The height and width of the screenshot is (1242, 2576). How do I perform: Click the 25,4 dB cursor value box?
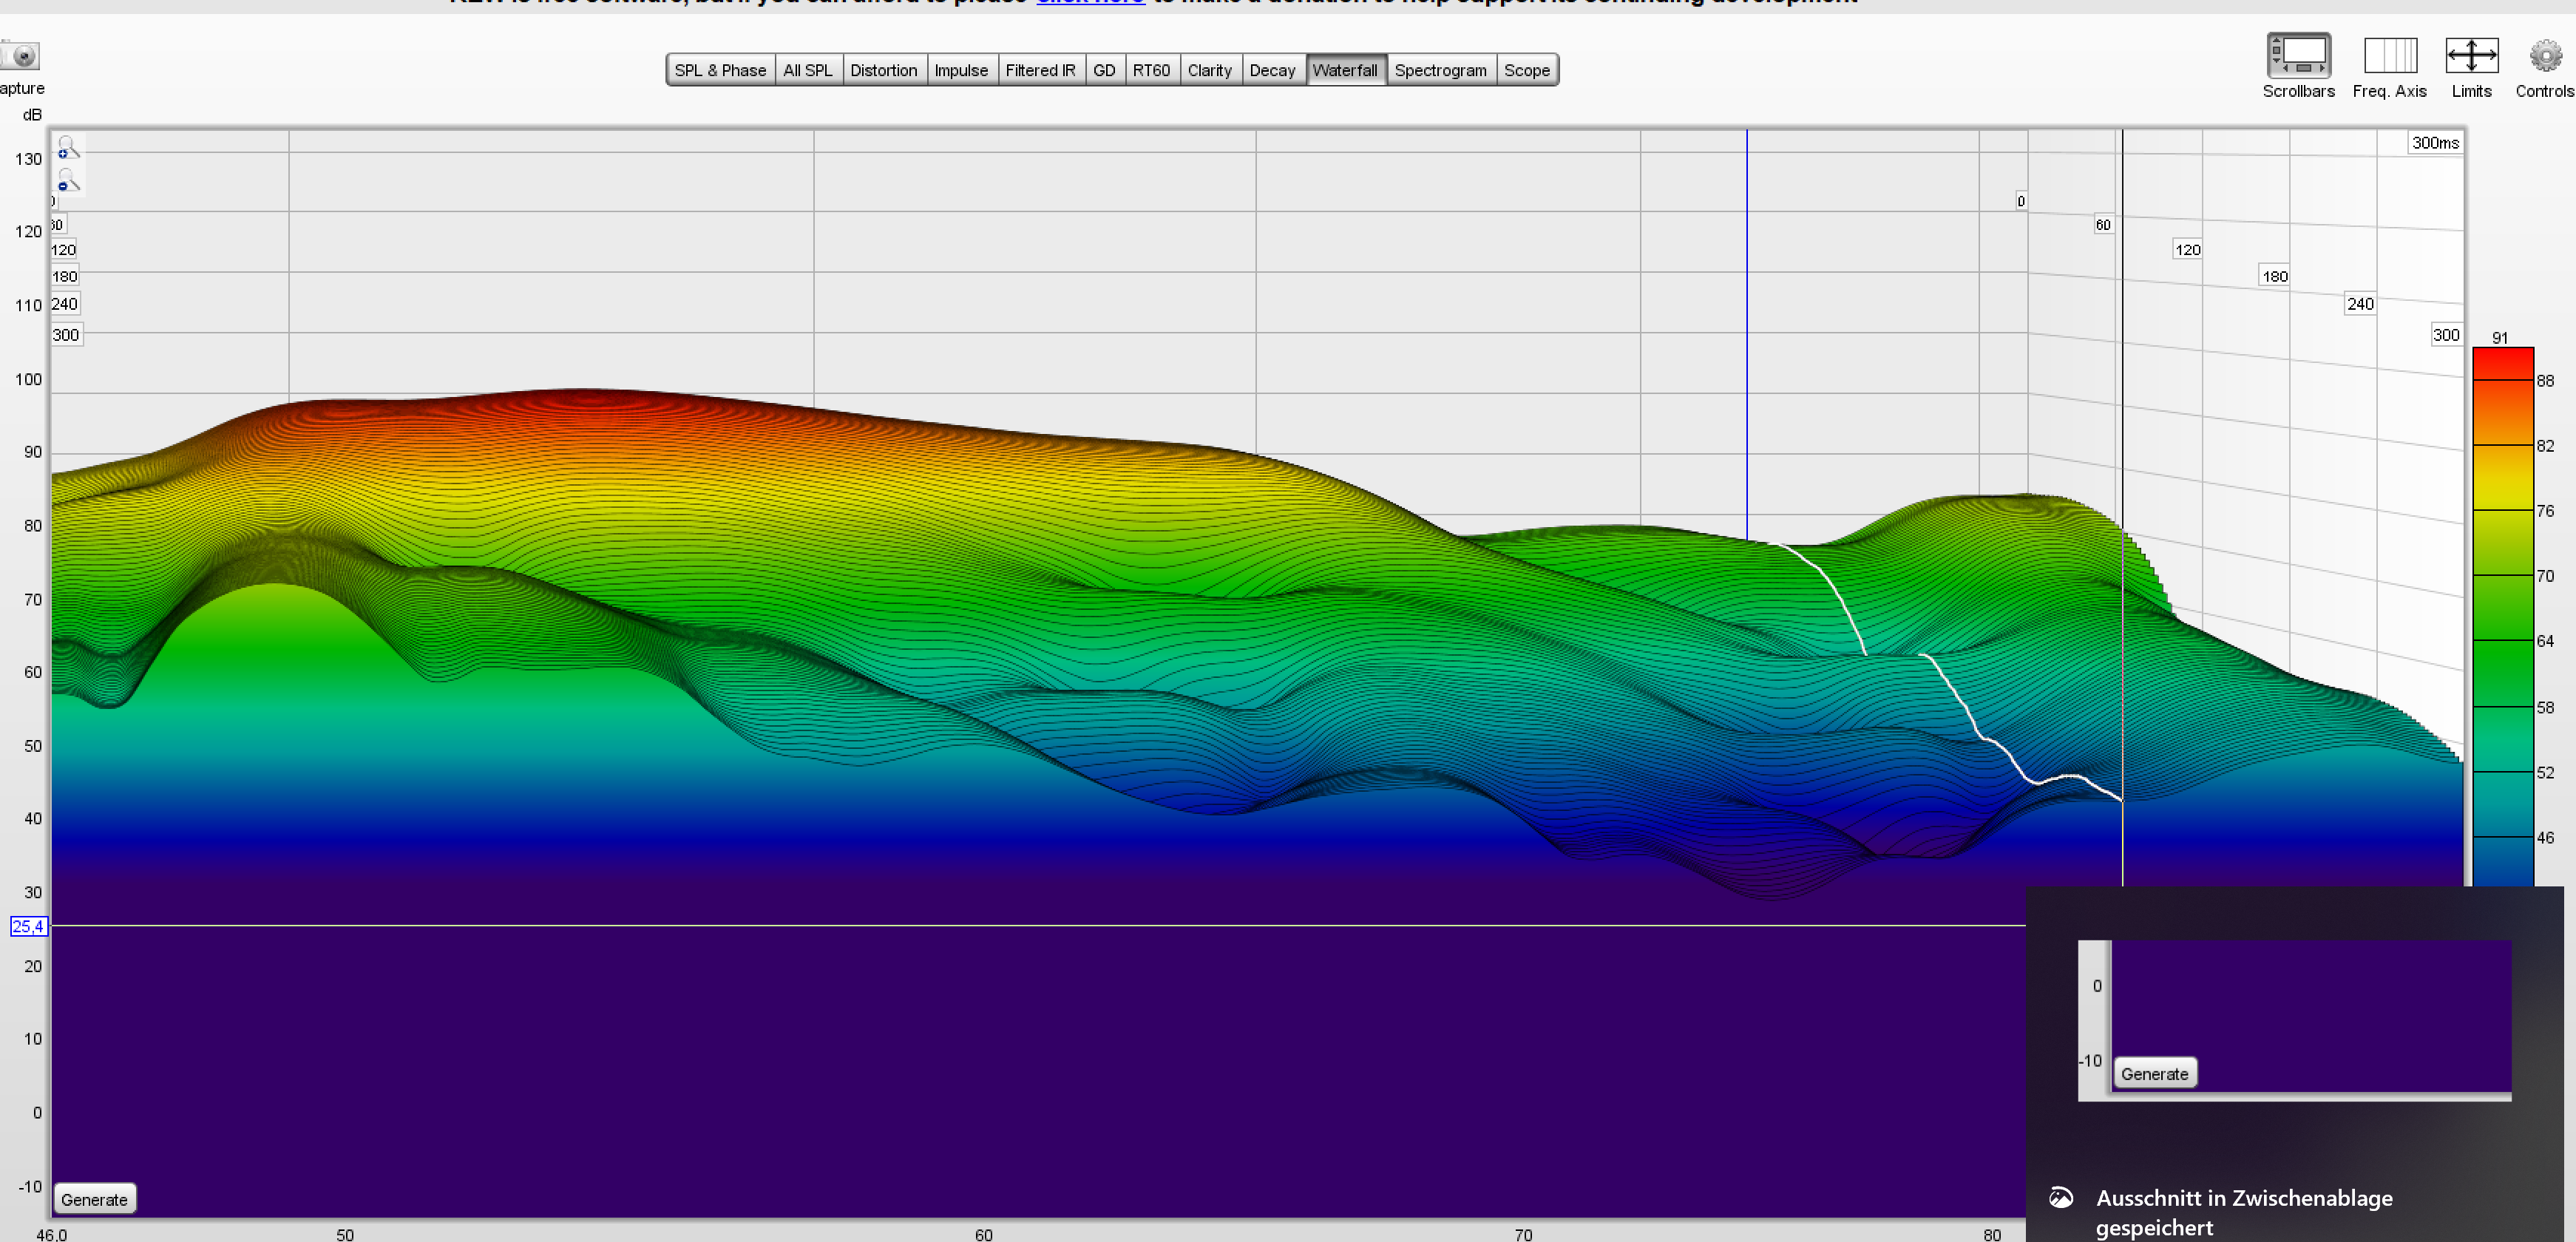click(28, 926)
